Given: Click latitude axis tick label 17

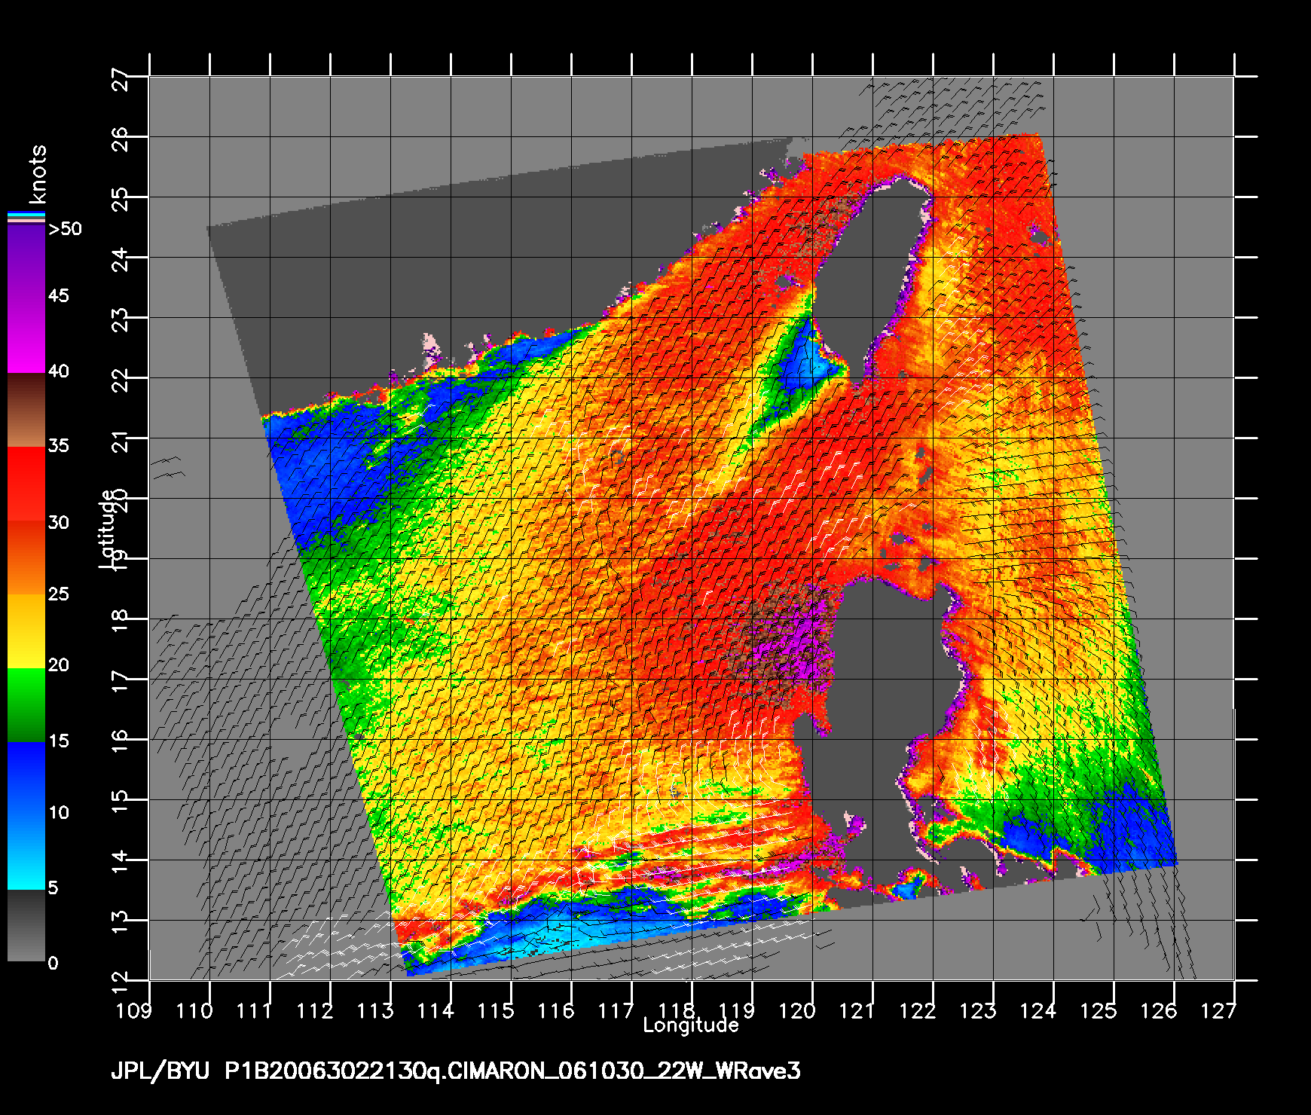Looking at the screenshot, I should [121, 683].
